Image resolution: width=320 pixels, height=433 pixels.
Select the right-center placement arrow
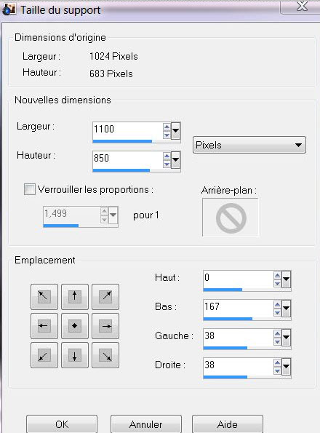click(105, 326)
